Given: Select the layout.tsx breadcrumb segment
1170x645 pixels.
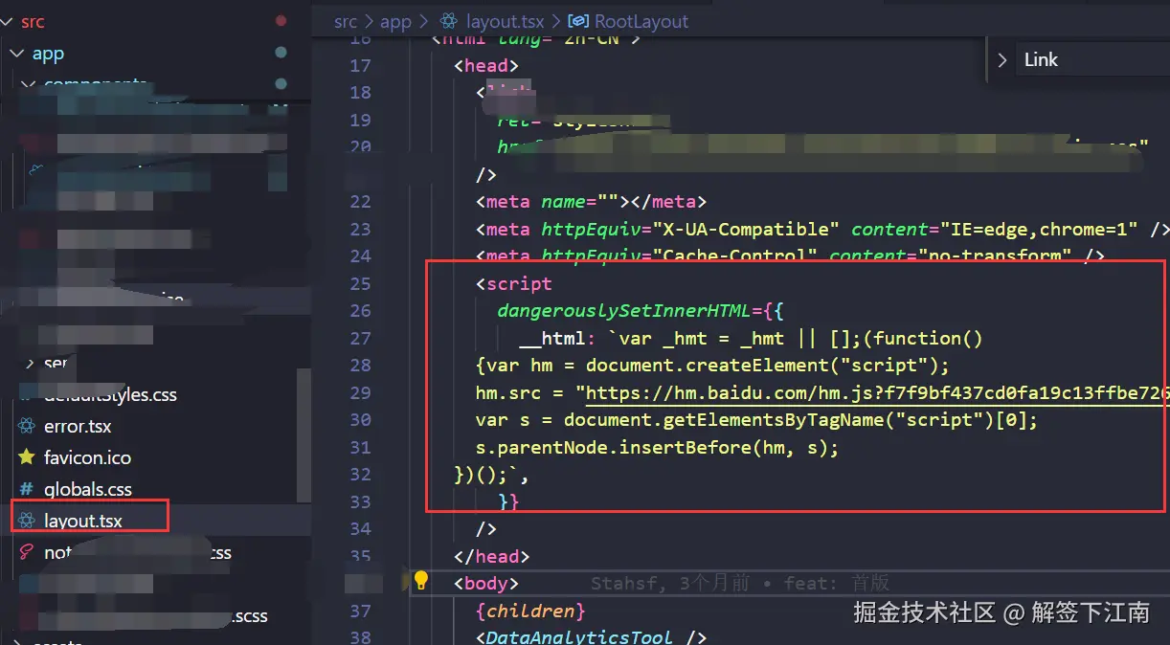Looking at the screenshot, I should (x=505, y=21).
